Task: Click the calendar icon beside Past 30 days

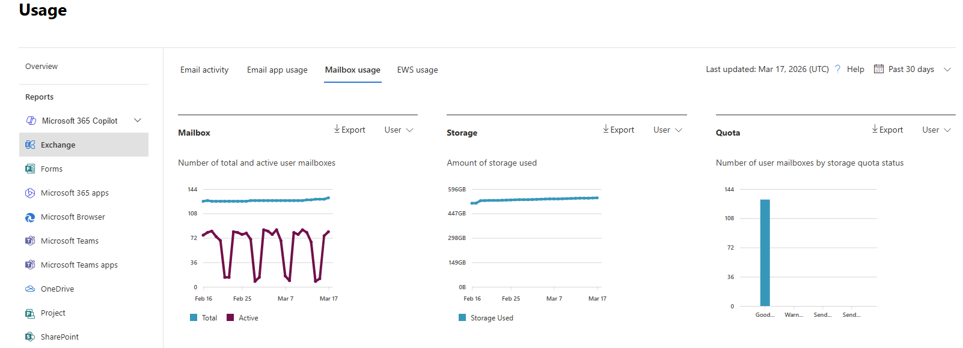Action: (x=878, y=69)
